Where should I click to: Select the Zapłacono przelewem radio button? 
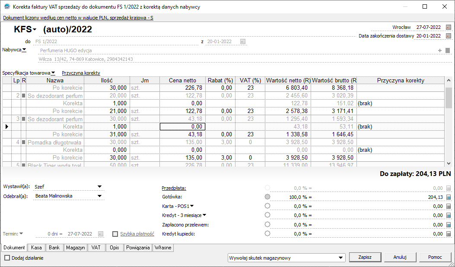(x=267, y=224)
